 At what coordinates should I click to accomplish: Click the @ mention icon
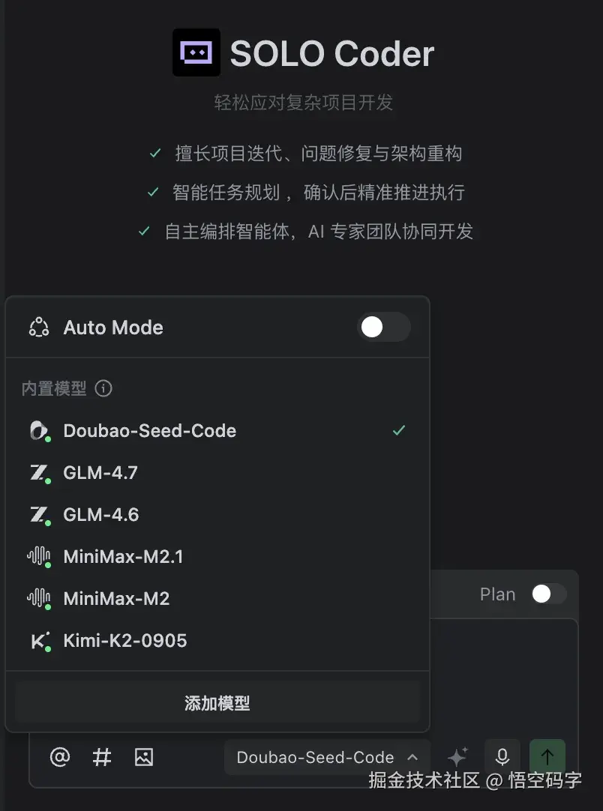click(x=59, y=757)
